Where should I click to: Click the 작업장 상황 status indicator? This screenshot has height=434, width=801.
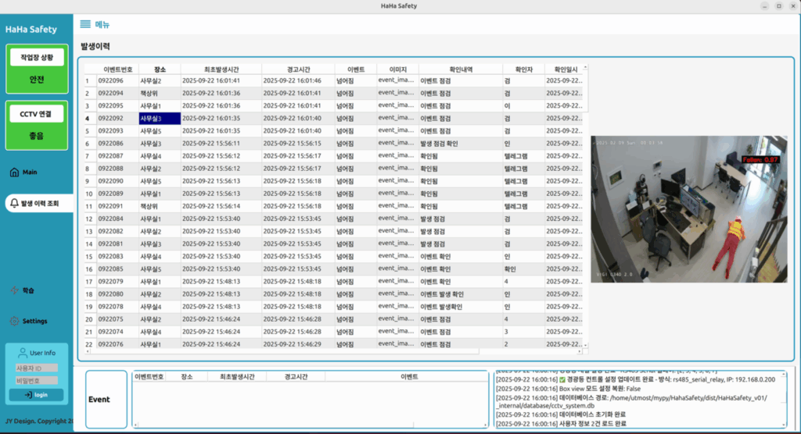click(37, 68)
